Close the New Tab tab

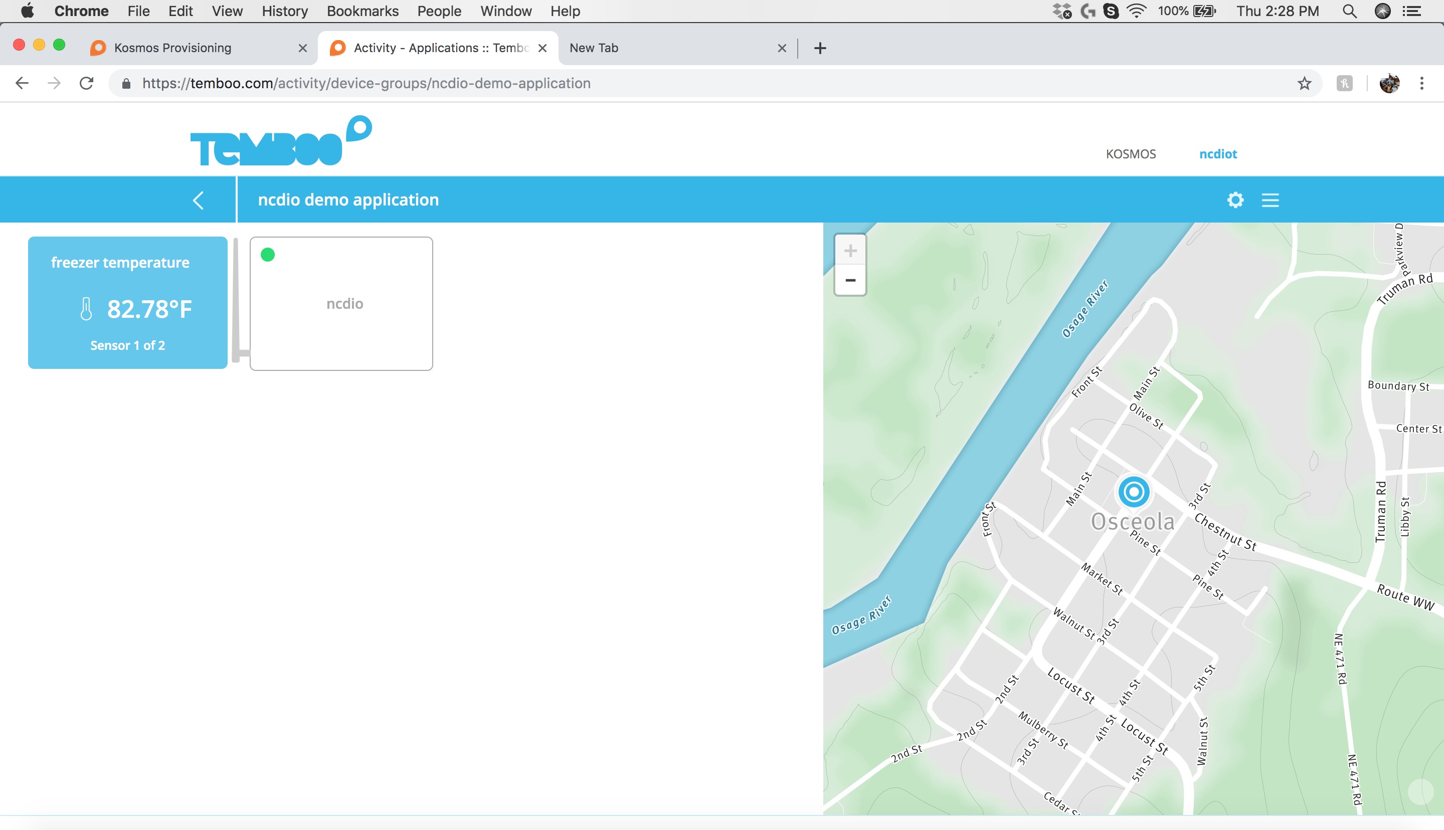[782, 48]
